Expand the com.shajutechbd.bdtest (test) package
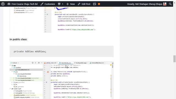 point(14,80)
